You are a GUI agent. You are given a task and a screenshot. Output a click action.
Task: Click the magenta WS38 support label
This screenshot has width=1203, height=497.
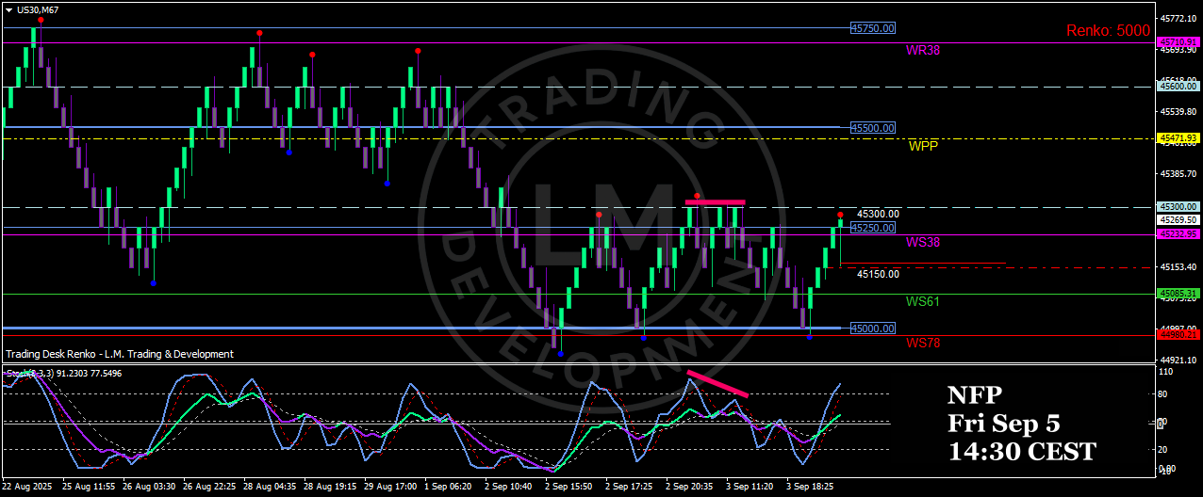[922, 242]
